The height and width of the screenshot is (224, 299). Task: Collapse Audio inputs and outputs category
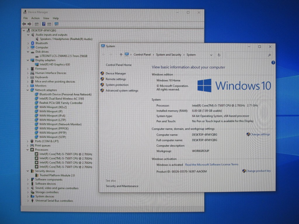coord(28,35)
